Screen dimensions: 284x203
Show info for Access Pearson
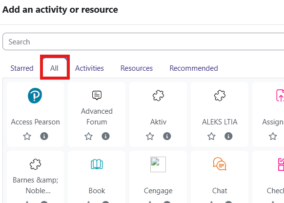(x=44, y=136)
